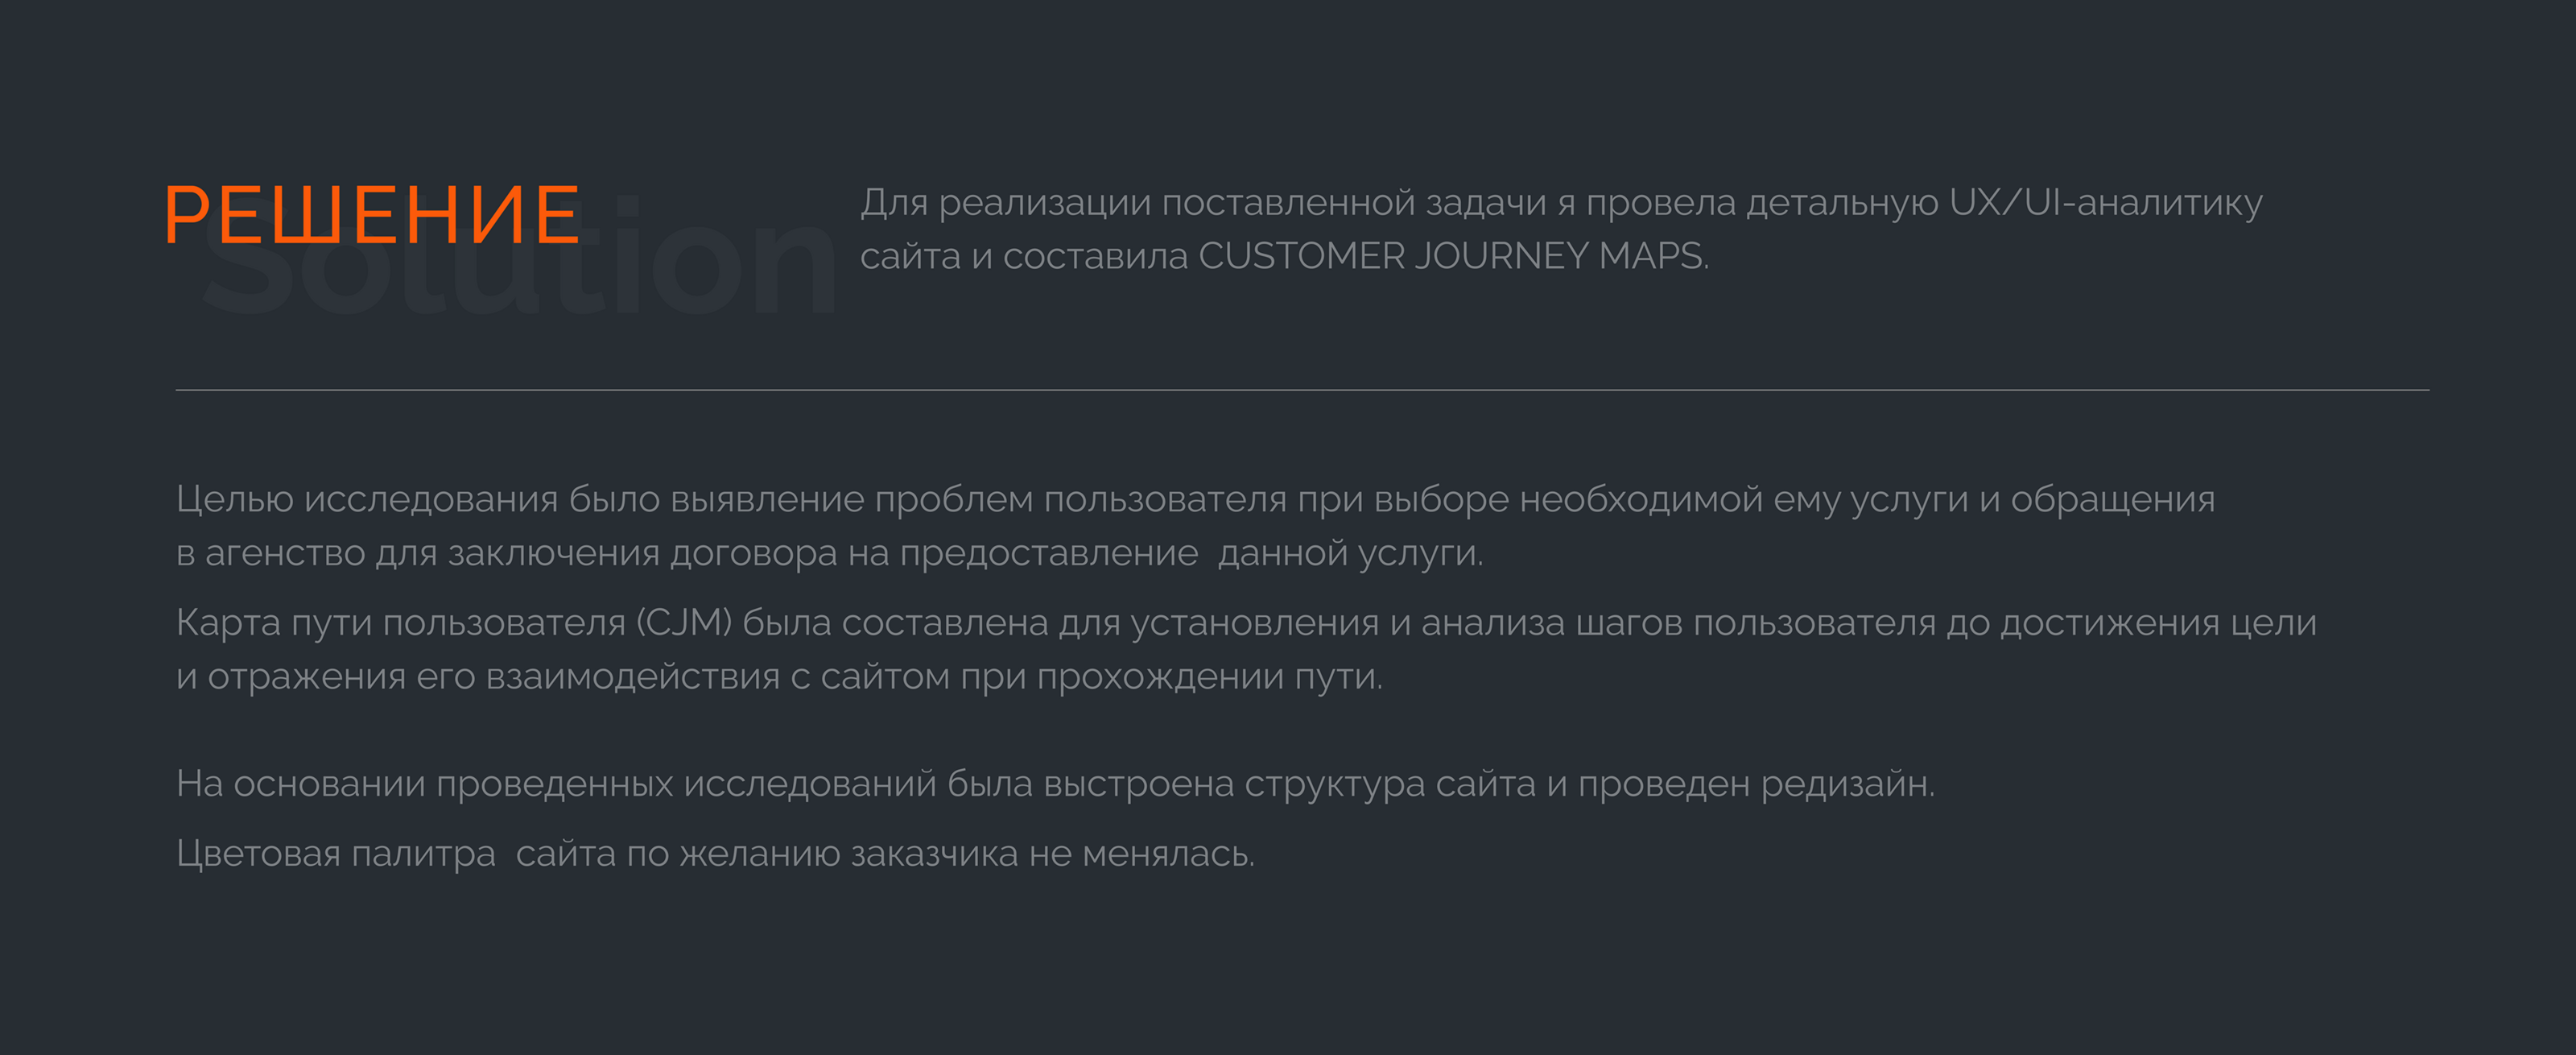Click the line starting в агенство
The width and height of the screenshot is (2576, 1055).
pos(686,553)
